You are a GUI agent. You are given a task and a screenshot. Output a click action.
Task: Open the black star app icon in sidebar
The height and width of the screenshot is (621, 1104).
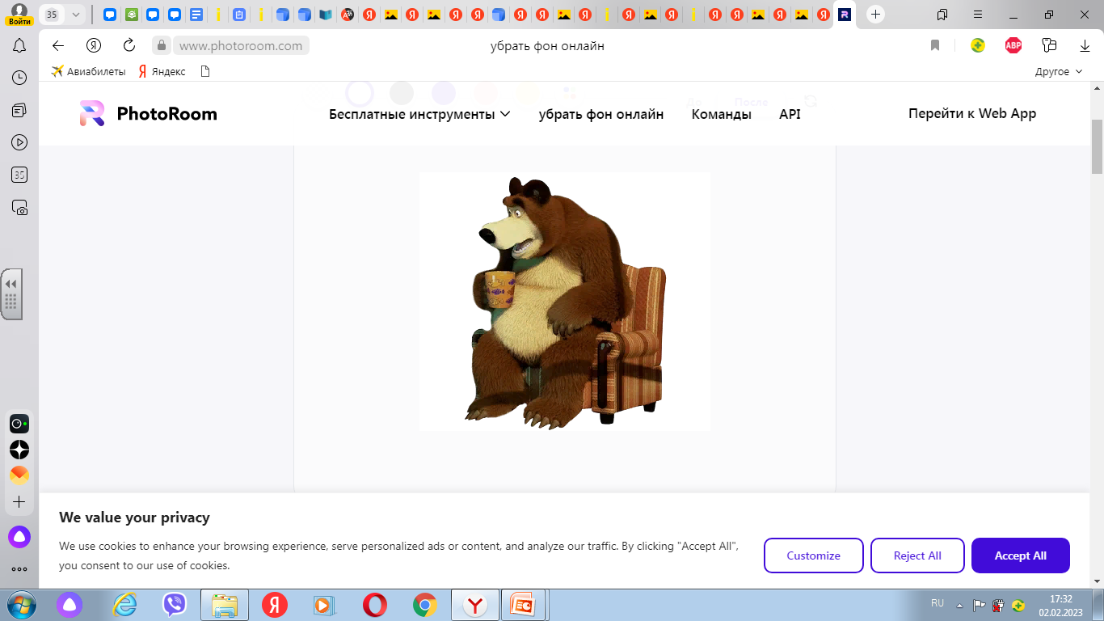pyautogui.click(x=19, y=450)
